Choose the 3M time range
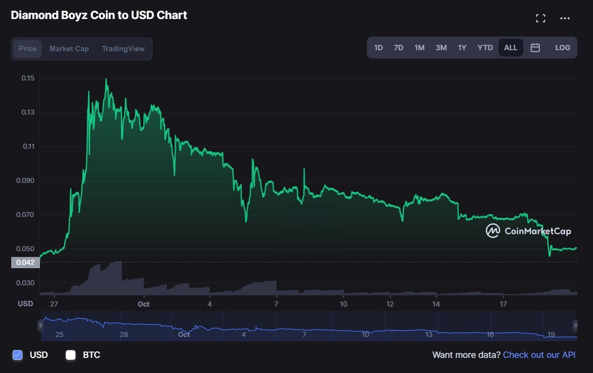This screenshot has height=373, width=593. point(441,48)
